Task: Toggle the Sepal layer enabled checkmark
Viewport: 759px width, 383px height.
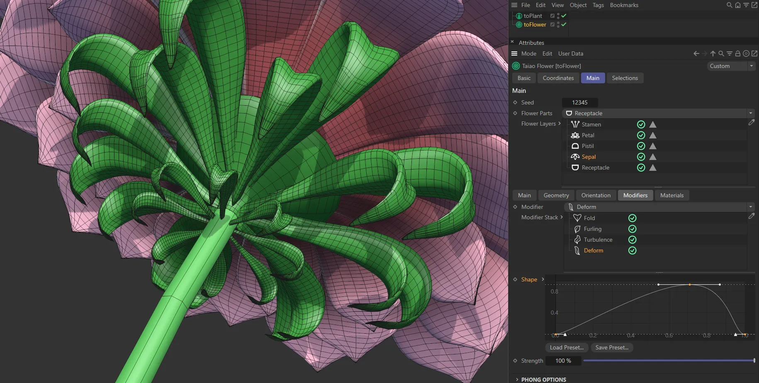Action: pyautogui.click(x=641, y=157)
